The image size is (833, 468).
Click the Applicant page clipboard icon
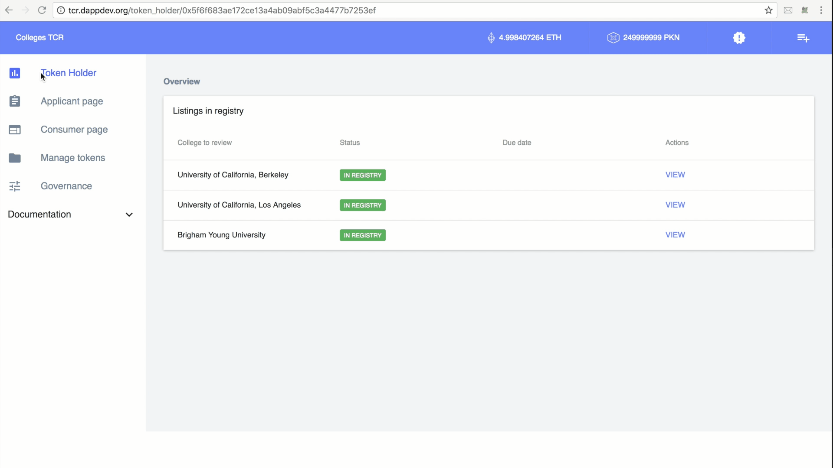coord(15,101)
